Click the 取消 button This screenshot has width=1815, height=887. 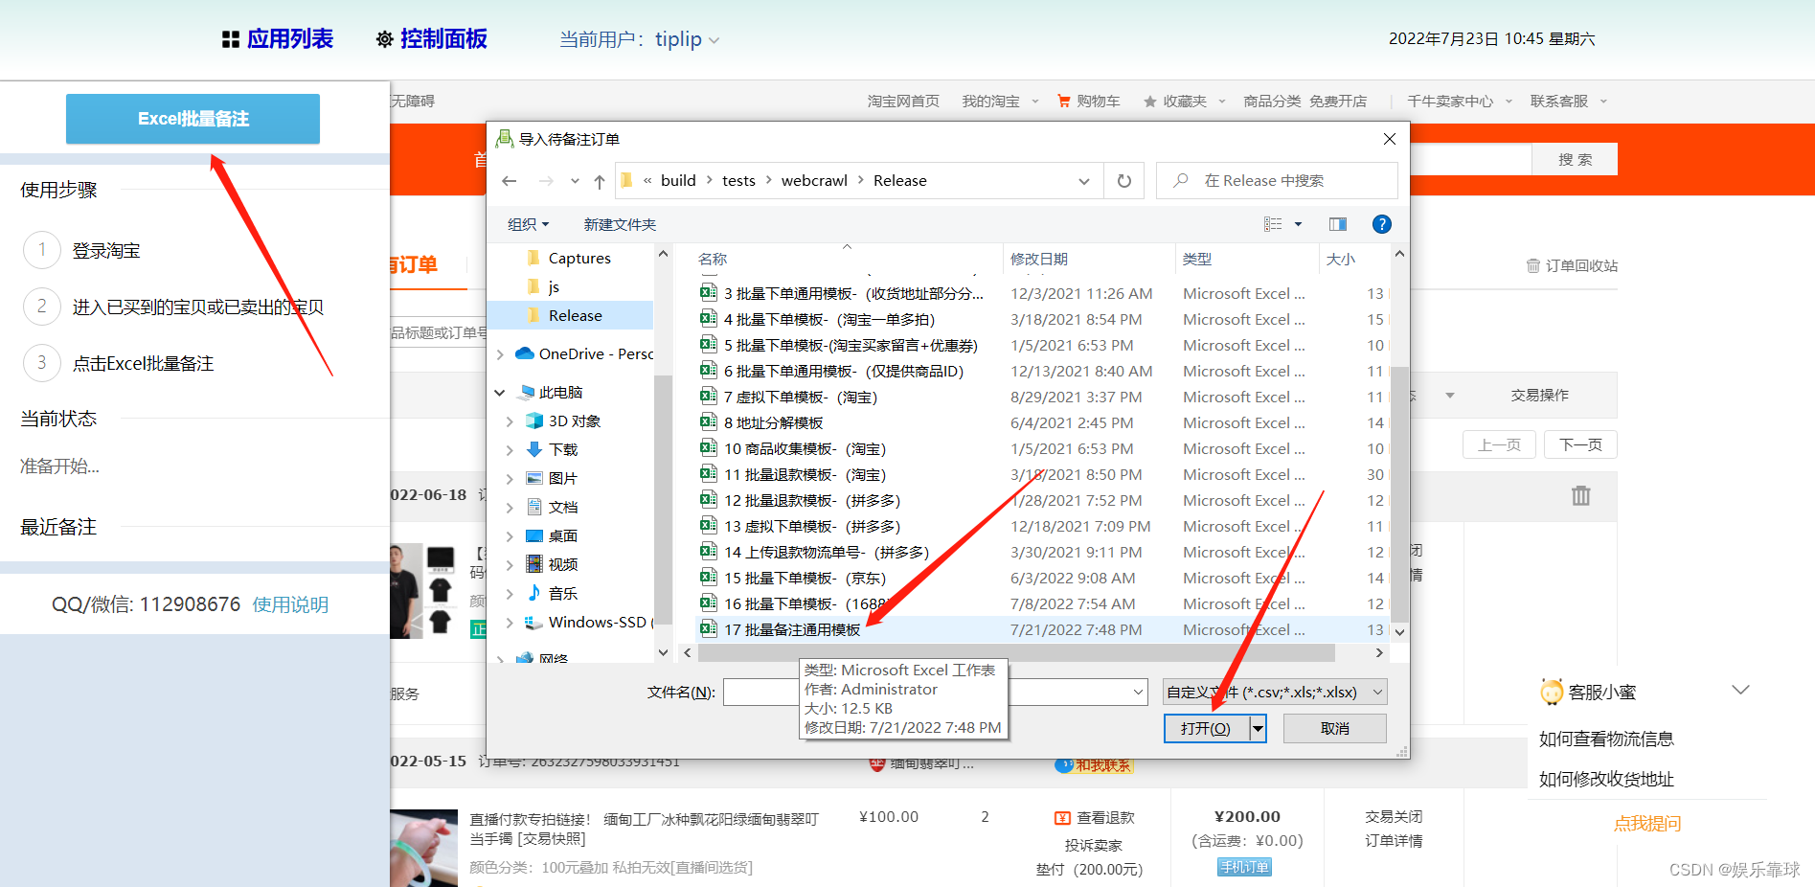[x=1334, y=729]
